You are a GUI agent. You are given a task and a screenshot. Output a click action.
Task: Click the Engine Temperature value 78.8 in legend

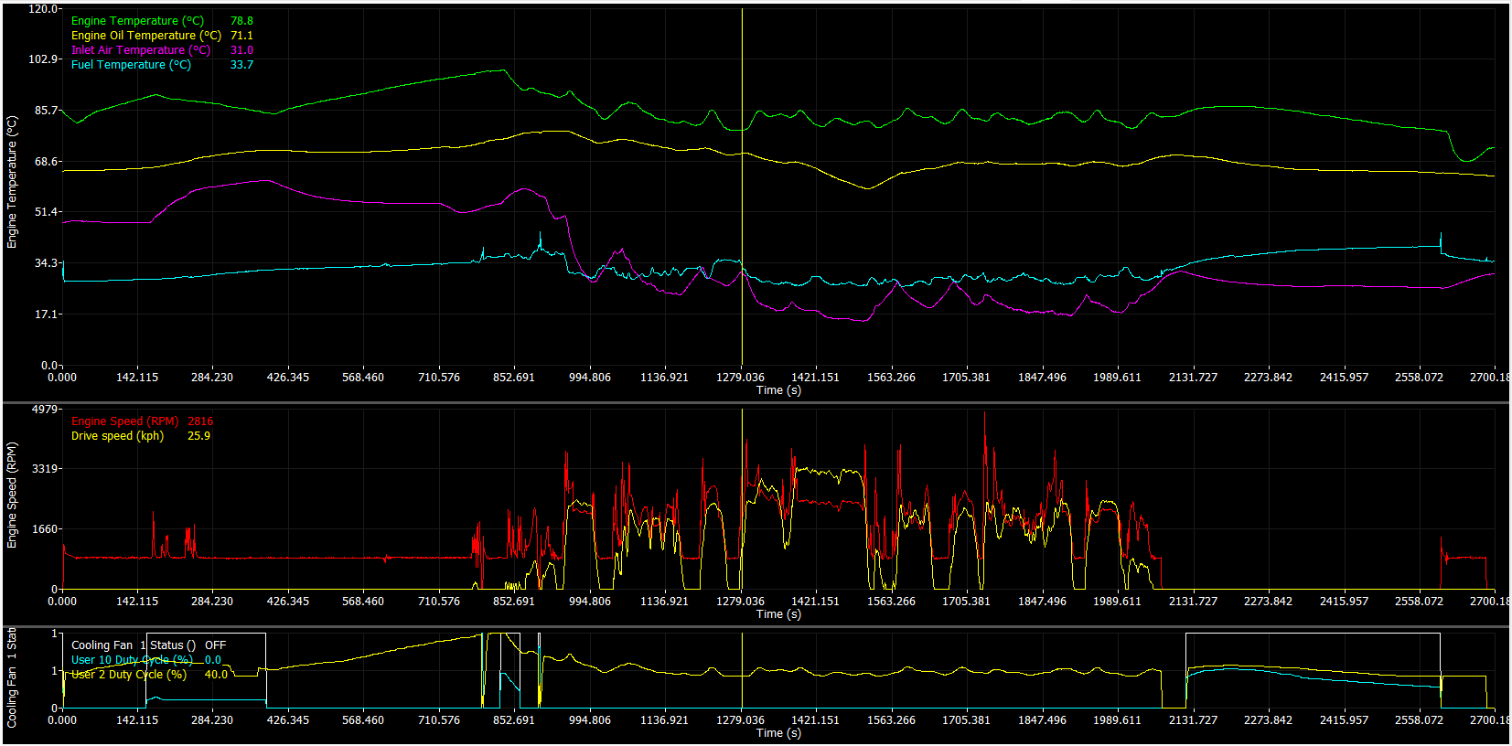point(241,21)
